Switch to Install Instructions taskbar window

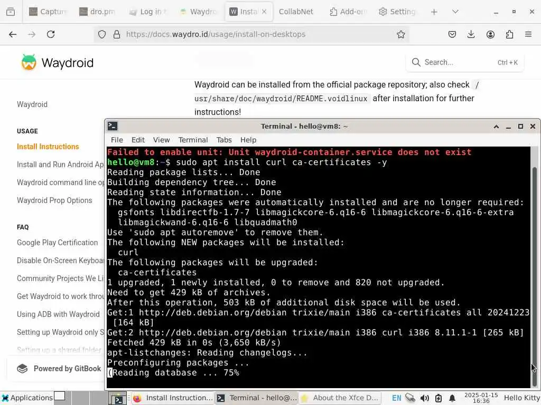(173, 398)
